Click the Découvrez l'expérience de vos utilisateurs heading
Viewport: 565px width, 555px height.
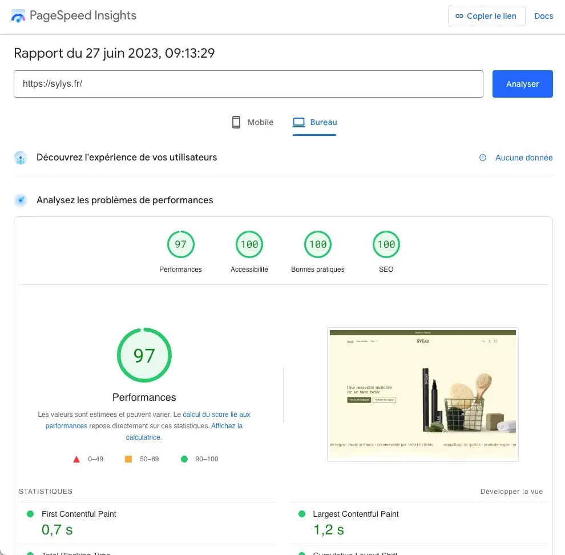pos(127,158)
